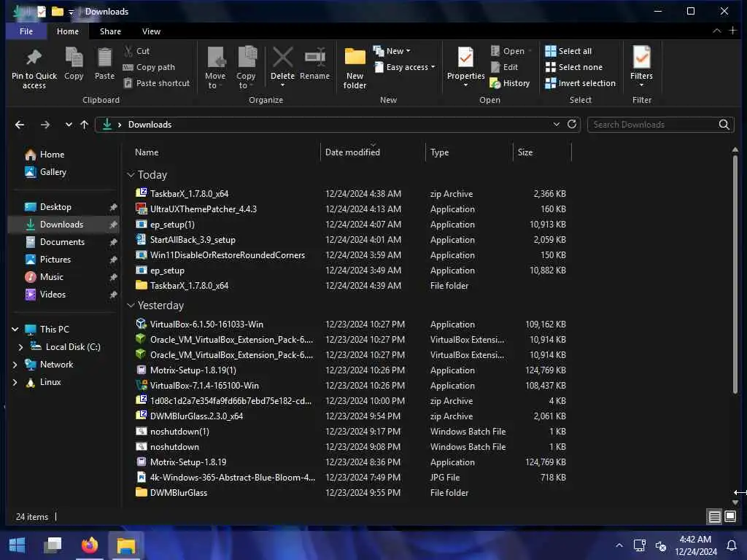Switch to the Home ribbon tab
Image resolution: width=747 pixels, height=560 pixels.
click(x=68, y=31)
